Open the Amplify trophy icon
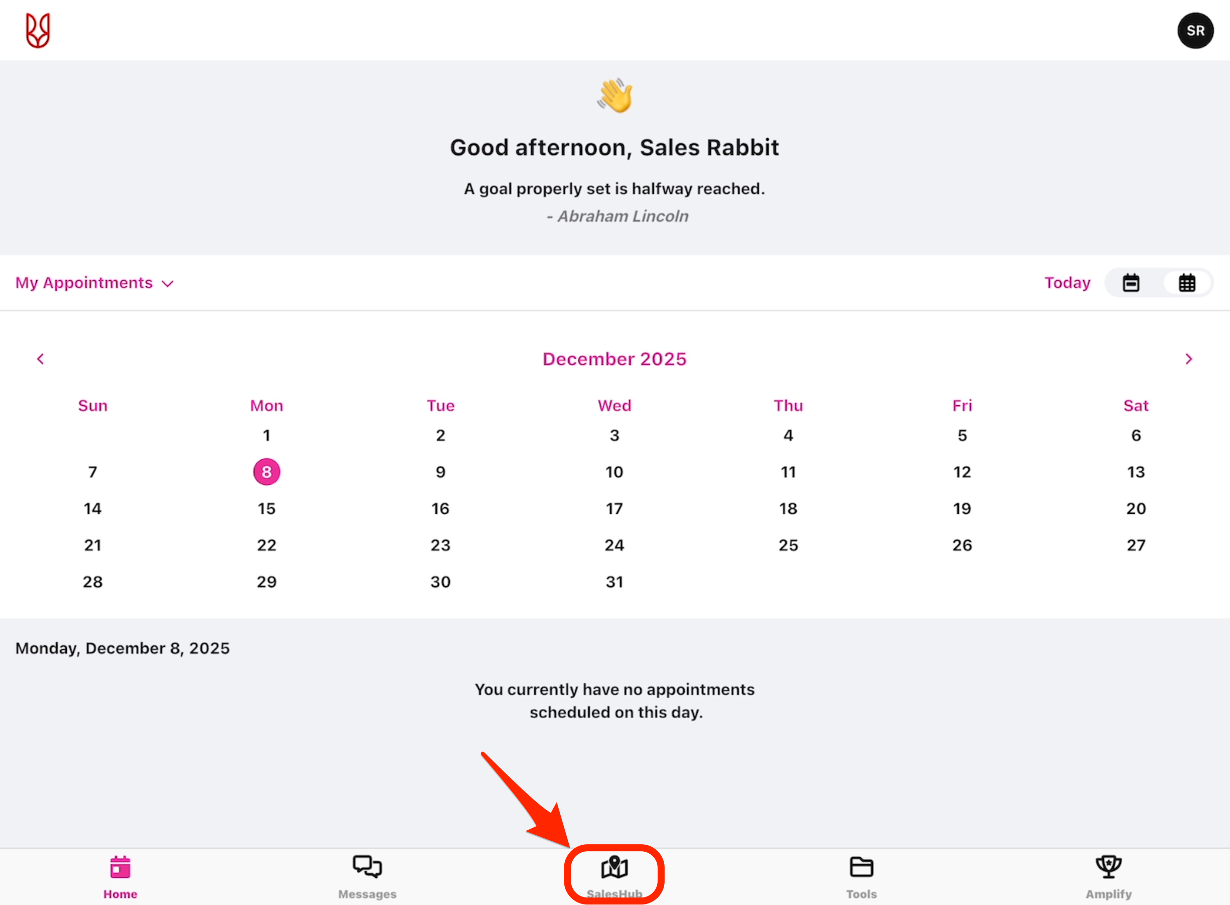This screenshot has height=905, width=1230. (1109, 867)
